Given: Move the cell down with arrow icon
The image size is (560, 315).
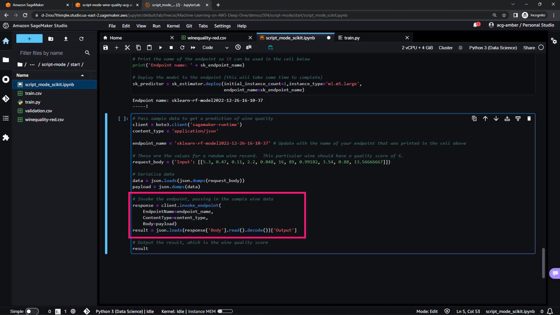Looking at the screenshot, I should (x=496, y=118).
